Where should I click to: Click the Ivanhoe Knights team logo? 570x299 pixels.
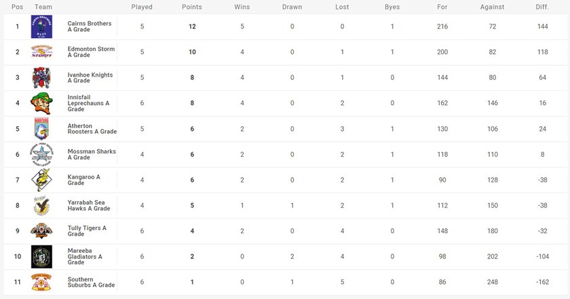[x=41, y=78]
